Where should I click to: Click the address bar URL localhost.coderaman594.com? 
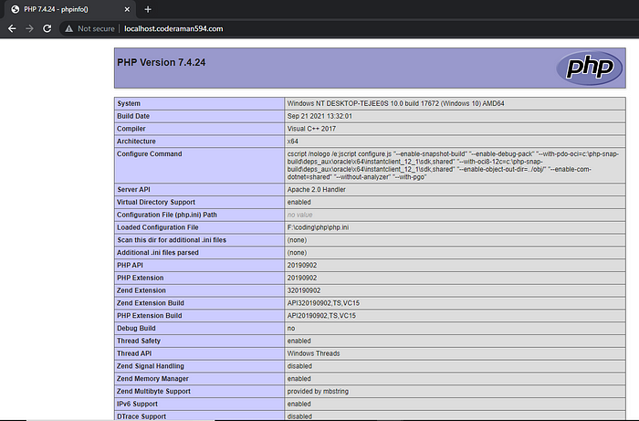coord(173,28)
